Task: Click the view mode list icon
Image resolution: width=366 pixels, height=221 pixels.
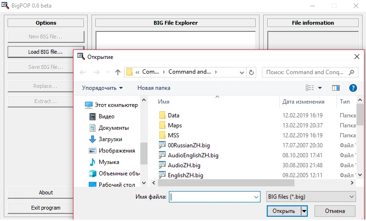Action: point(310,88)
